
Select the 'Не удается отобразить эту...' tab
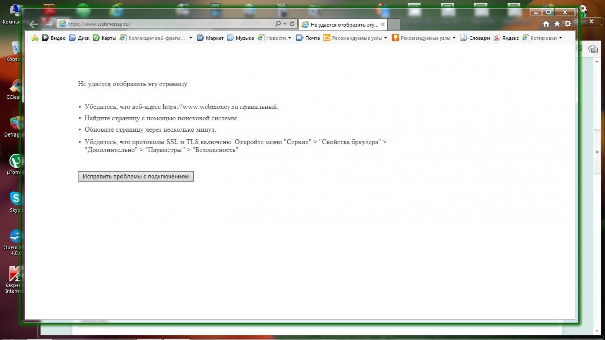[x=344, y=24]
